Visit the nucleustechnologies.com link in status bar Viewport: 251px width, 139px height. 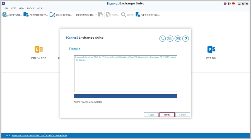click(x=39, y=135)
